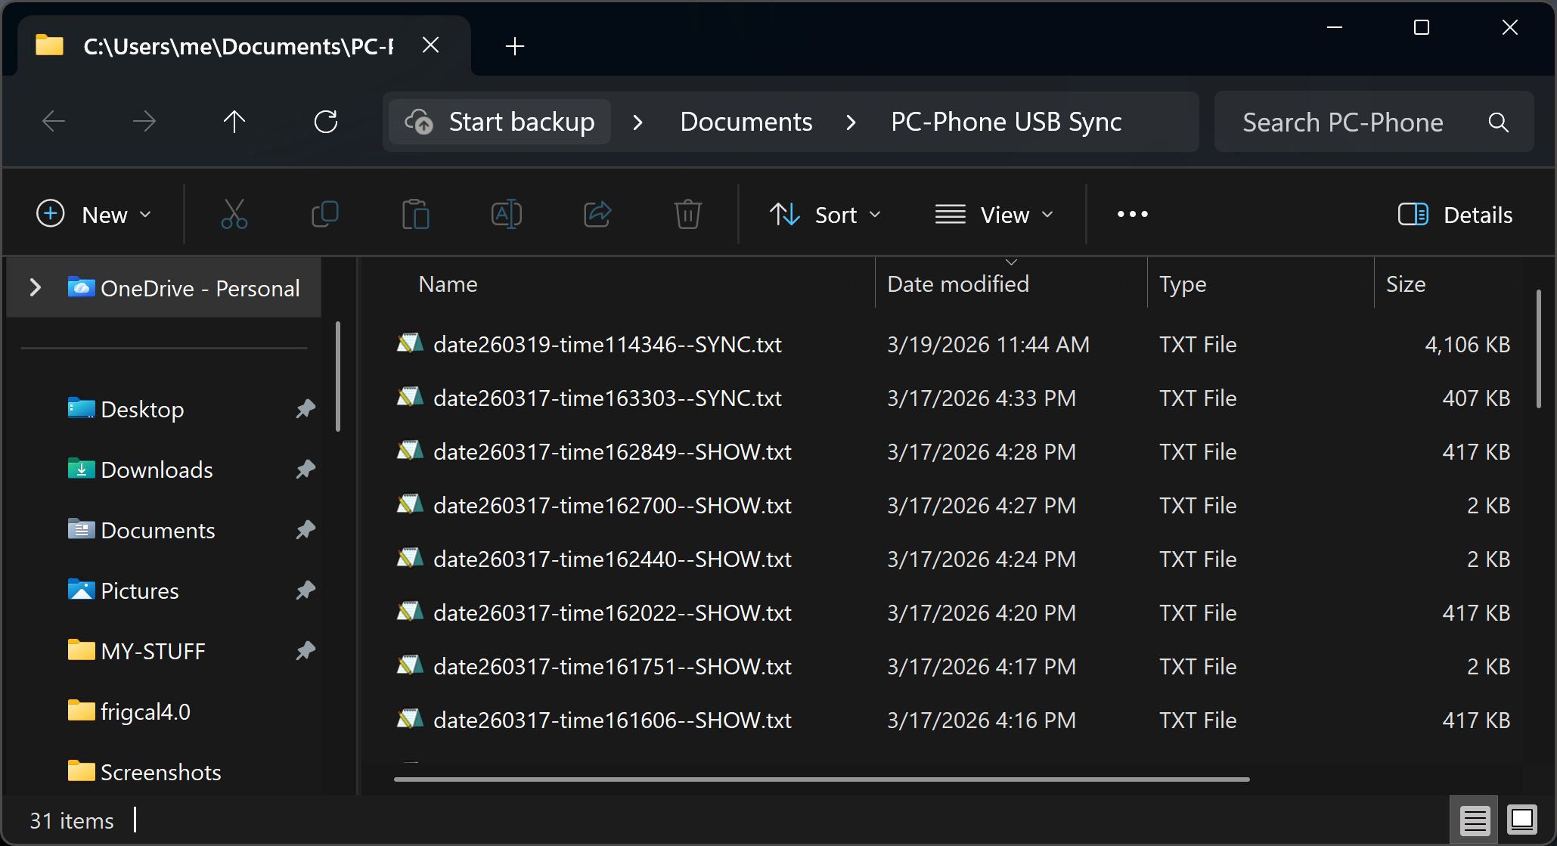
Task: Click the Copy icon in toolbar
Action: [324, 215]
